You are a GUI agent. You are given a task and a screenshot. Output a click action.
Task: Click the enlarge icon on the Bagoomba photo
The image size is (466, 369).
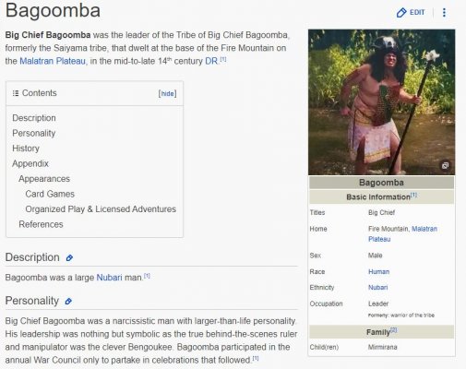(445, 165)
